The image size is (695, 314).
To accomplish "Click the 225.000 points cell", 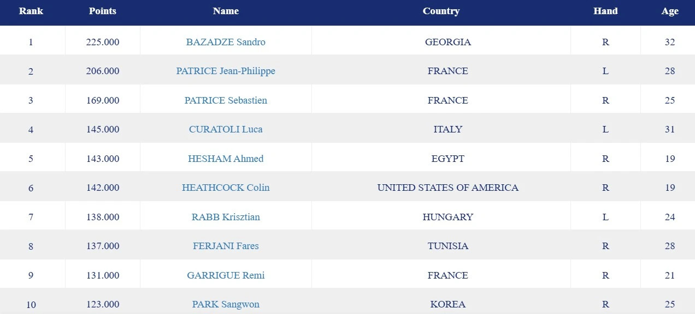I will pyautogui.click(x=103, y=42).
